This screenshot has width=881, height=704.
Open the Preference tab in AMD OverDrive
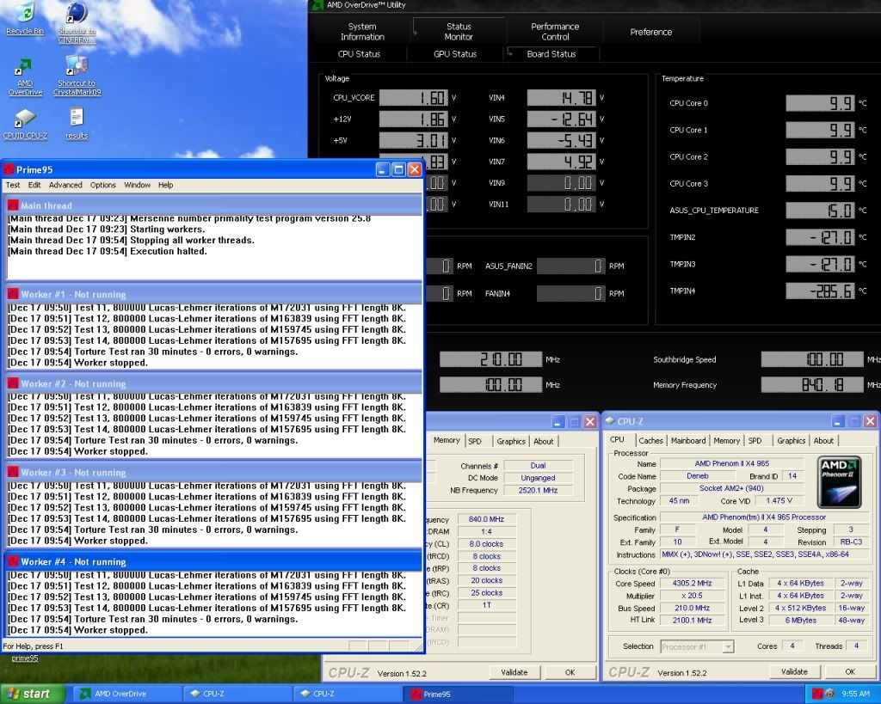pyautogui.click(x=650, y=32)
